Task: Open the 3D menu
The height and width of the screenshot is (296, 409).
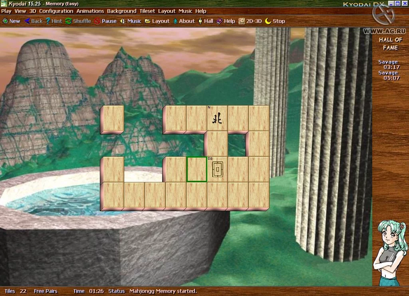Action: tap(33, 11)
